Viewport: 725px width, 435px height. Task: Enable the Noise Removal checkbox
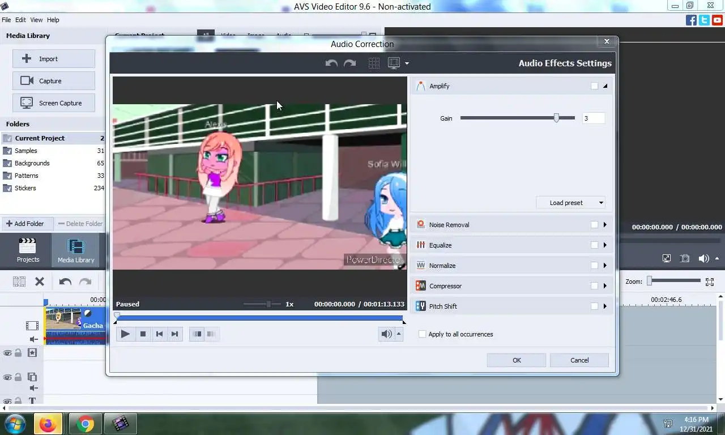point(594,225)
